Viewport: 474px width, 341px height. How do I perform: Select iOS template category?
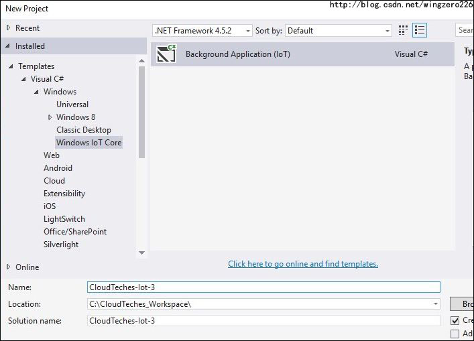click(50, 206)
